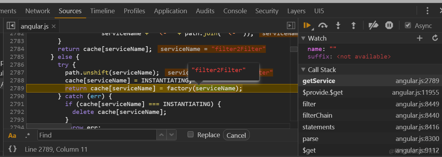
Task: Focus the Find input field
Action: (x=97, y=135)
